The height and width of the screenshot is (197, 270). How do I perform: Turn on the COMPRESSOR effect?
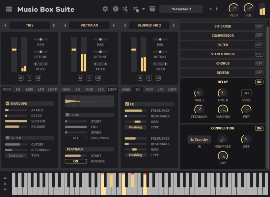click(x=259, y=36)
